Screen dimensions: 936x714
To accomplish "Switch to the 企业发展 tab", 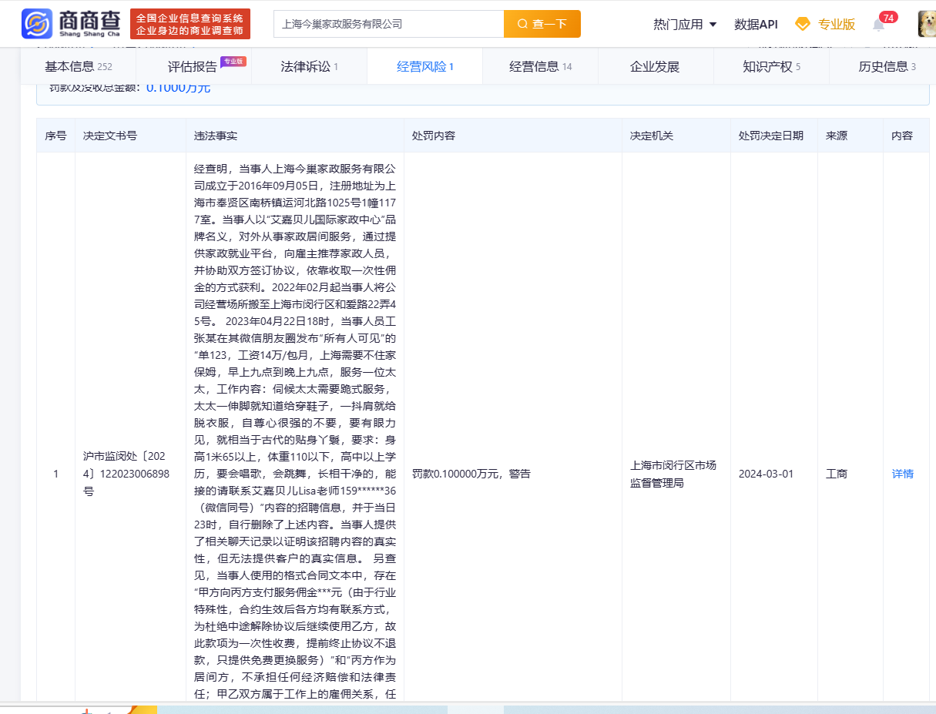I will pos(655,66).
